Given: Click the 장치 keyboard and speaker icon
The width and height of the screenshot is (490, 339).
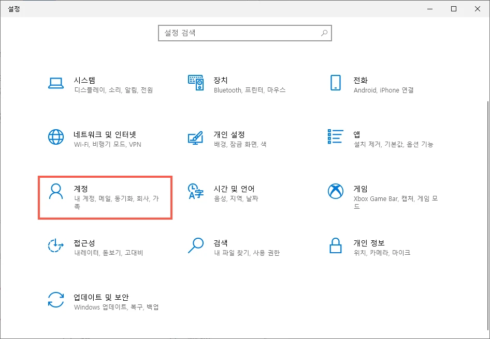Looking at the screenshot, I should [196, 83].
